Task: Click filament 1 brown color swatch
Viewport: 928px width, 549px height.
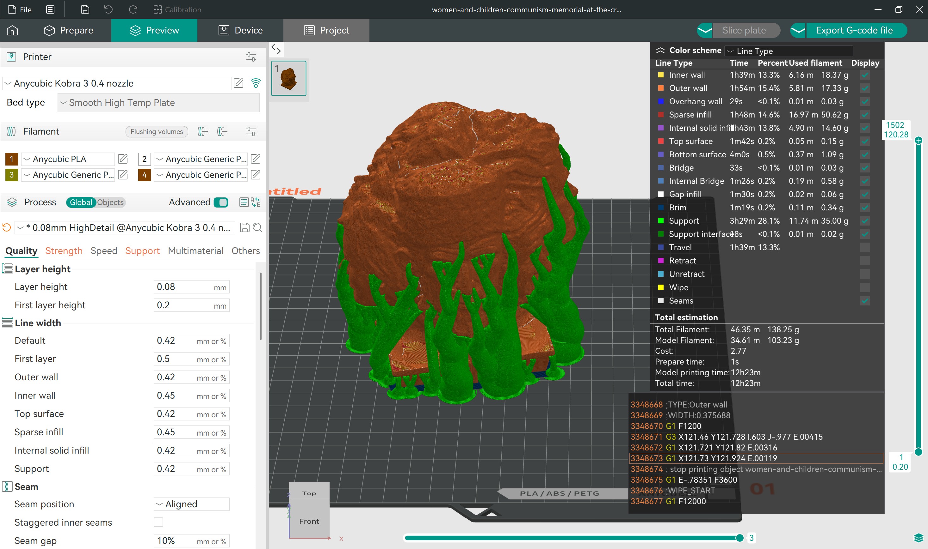Action: tap(11, 159)
